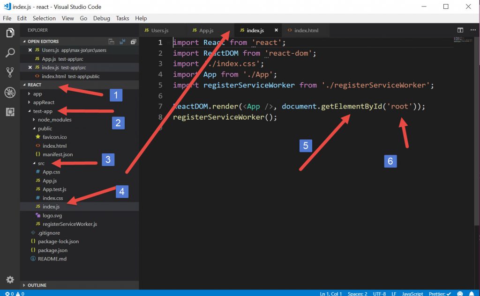
Task: Click Close All Editors icon in Open Editors
Action: pos(133,42)
